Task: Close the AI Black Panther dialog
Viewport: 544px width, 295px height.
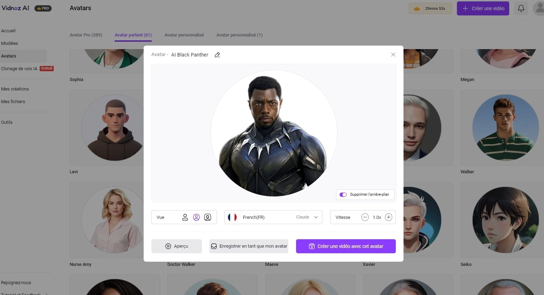Action: (x=393, y=54)
